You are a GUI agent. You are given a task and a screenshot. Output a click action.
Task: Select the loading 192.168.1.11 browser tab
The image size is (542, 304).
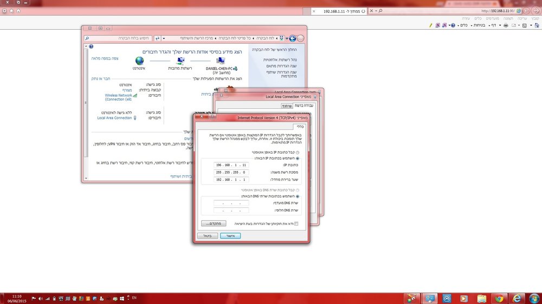[339, 11]
